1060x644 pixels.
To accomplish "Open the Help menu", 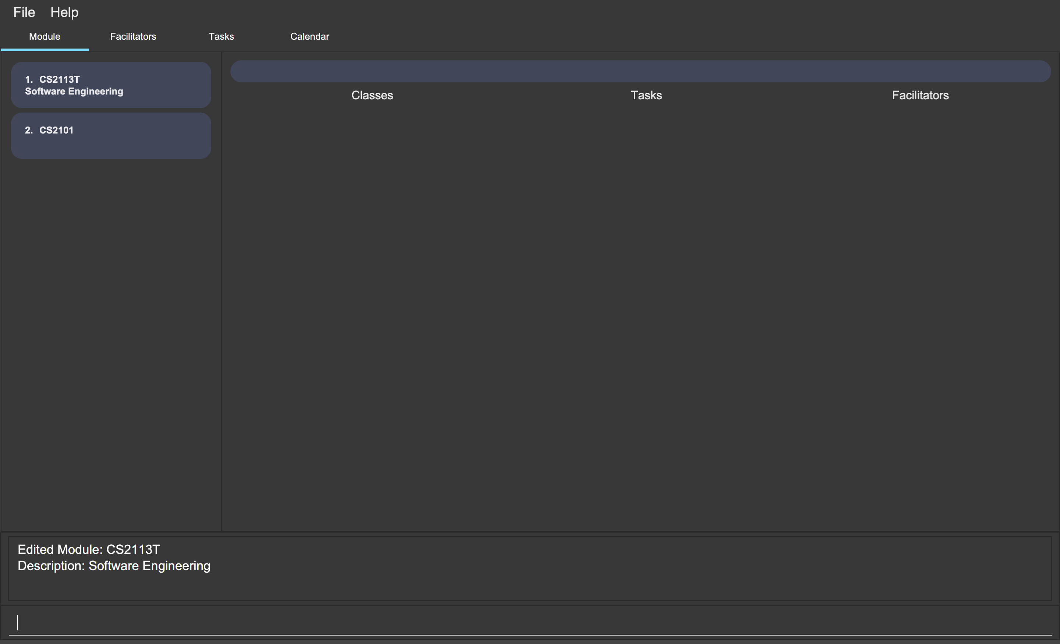I will [64, 12].
